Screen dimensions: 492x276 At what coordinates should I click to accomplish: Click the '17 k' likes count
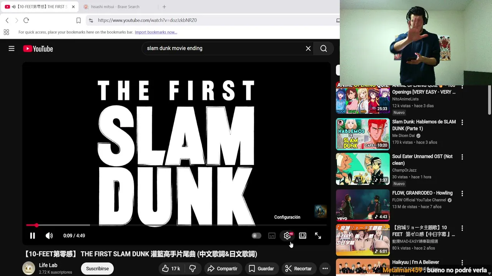click(176, 269)
